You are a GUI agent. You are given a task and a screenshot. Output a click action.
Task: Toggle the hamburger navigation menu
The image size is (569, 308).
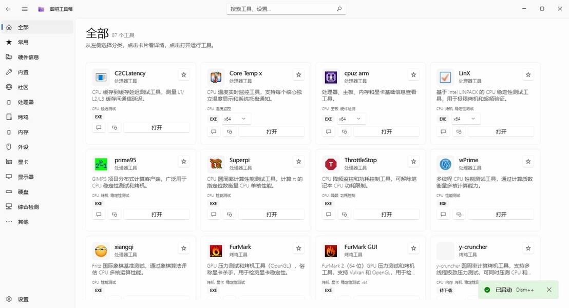pyautogui.click(x=25, y=9)
